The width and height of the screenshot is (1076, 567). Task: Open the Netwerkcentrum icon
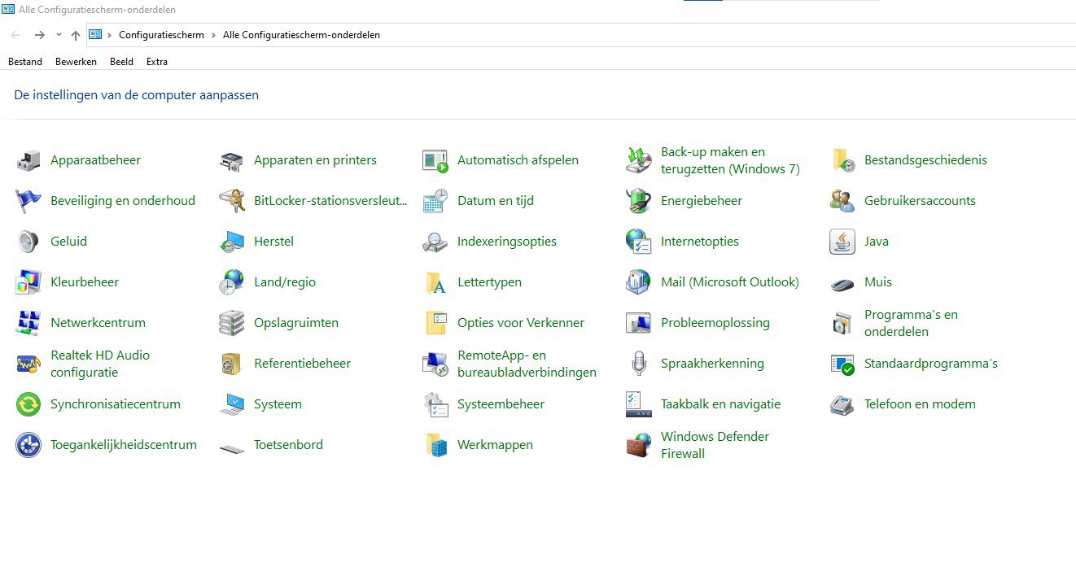(28, 323)
